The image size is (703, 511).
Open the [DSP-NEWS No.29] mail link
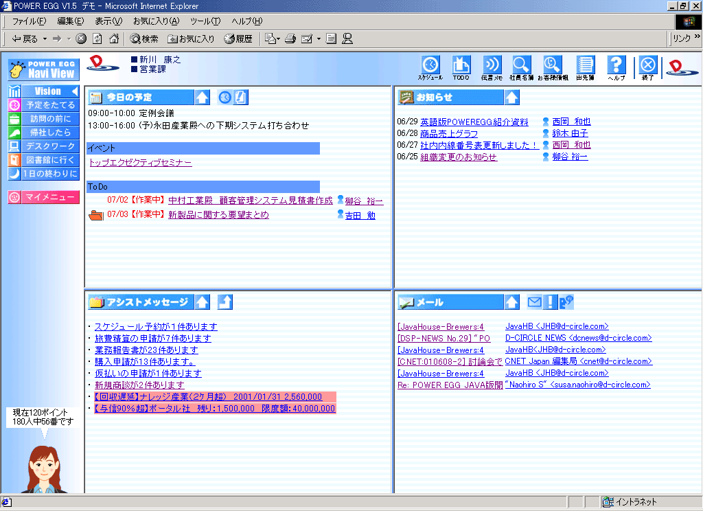coord(444,339)
